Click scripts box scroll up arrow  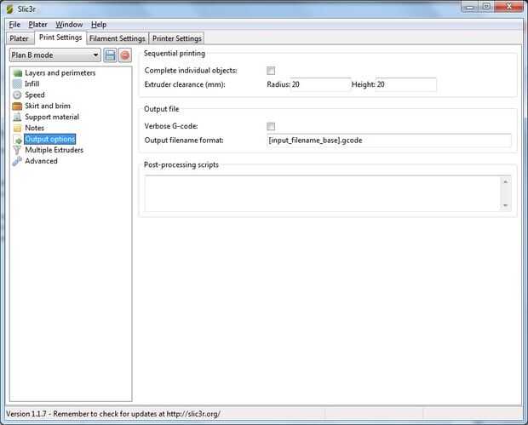506,182
